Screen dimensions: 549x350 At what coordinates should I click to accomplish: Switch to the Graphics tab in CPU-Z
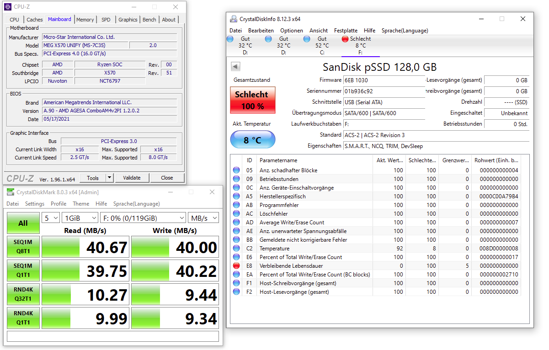tap(128, 20)
